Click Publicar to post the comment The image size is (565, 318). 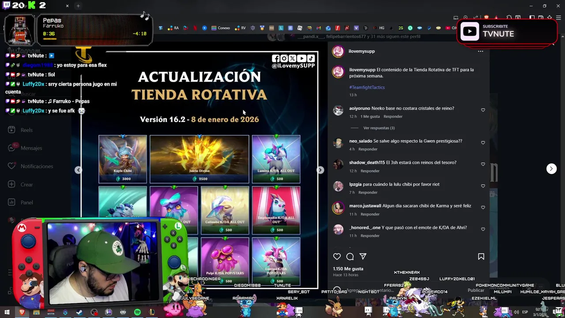[476, 291]
